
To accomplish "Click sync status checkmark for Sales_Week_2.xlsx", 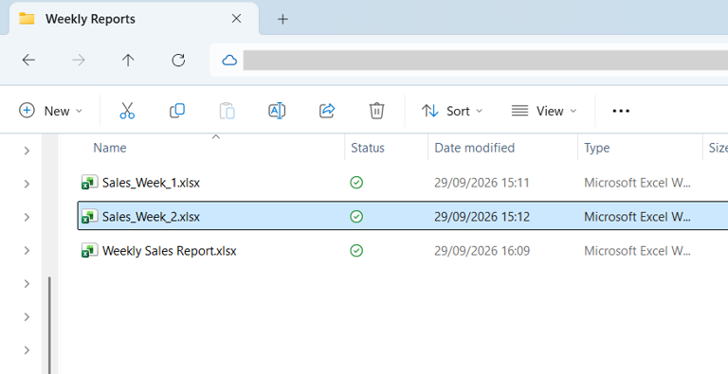I will point(356,216).
